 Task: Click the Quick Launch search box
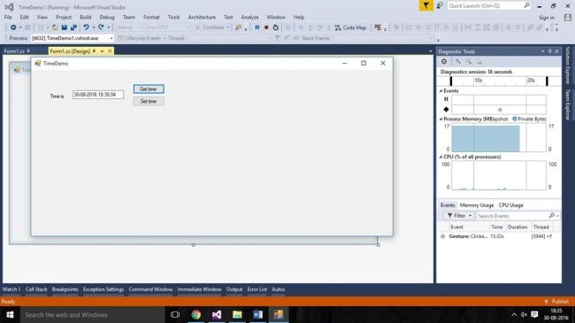[x=489, y=6]
